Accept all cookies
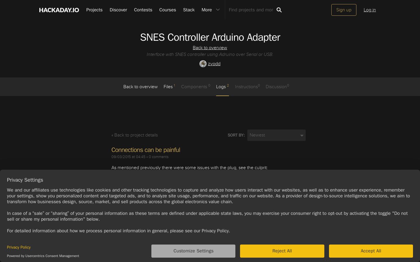420x262 pixels. [x=371, y=251]
